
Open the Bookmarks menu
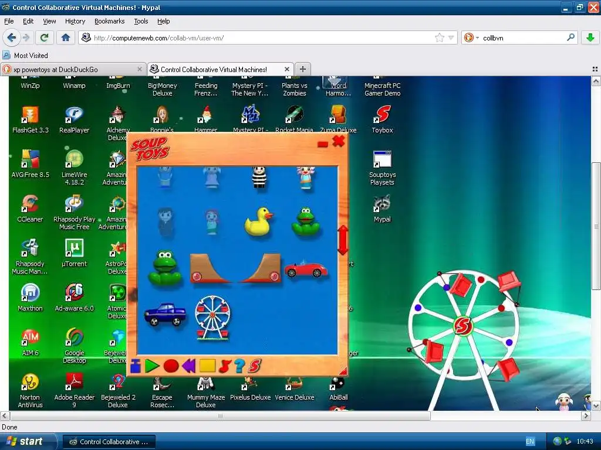(109, 21)
